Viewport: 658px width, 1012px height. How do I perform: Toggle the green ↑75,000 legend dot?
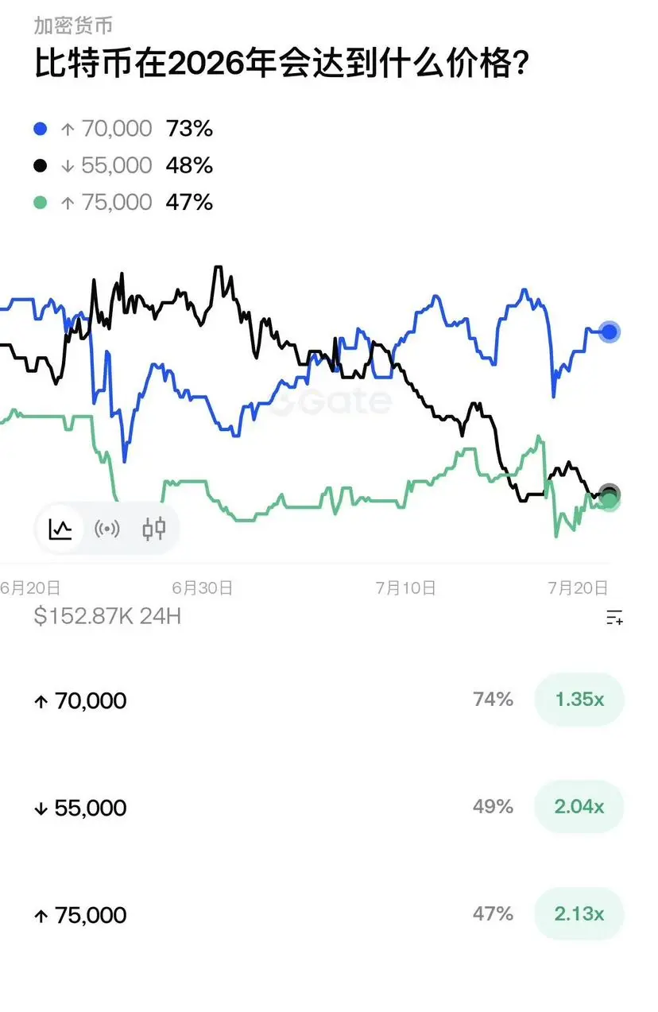(41, 202)
